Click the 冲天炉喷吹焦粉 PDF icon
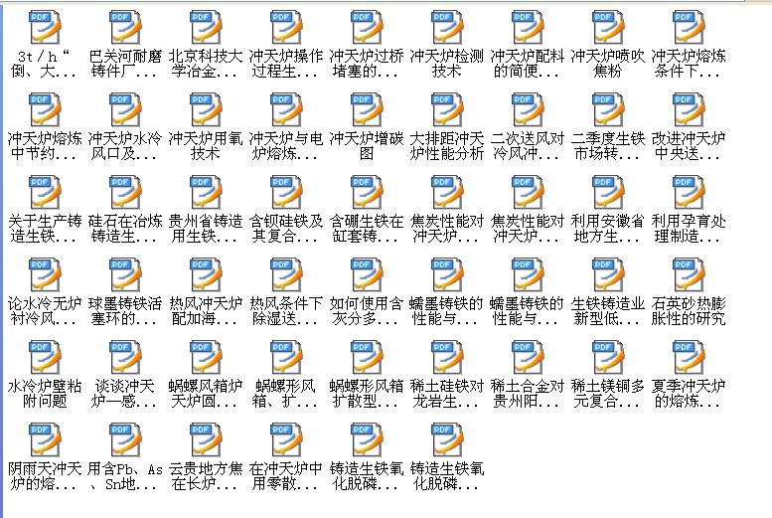772x518 pixels. click(x=608, y=27)
